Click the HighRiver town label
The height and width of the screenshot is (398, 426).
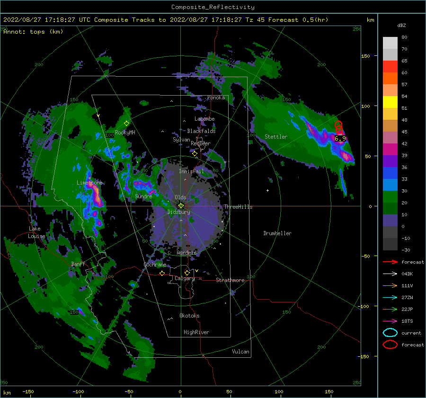coord(196,332)
